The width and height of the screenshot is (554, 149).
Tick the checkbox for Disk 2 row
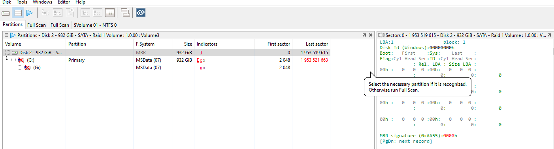coord(8,52)
